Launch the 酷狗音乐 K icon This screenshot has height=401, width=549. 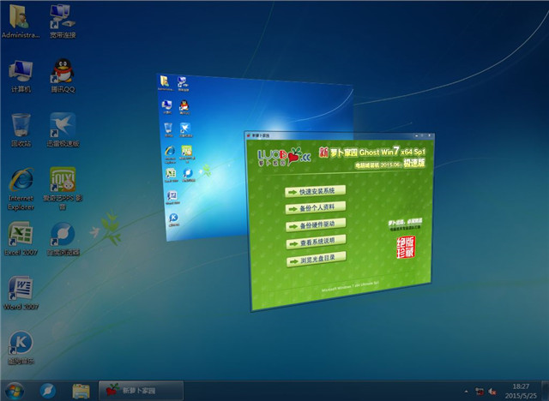21,343
